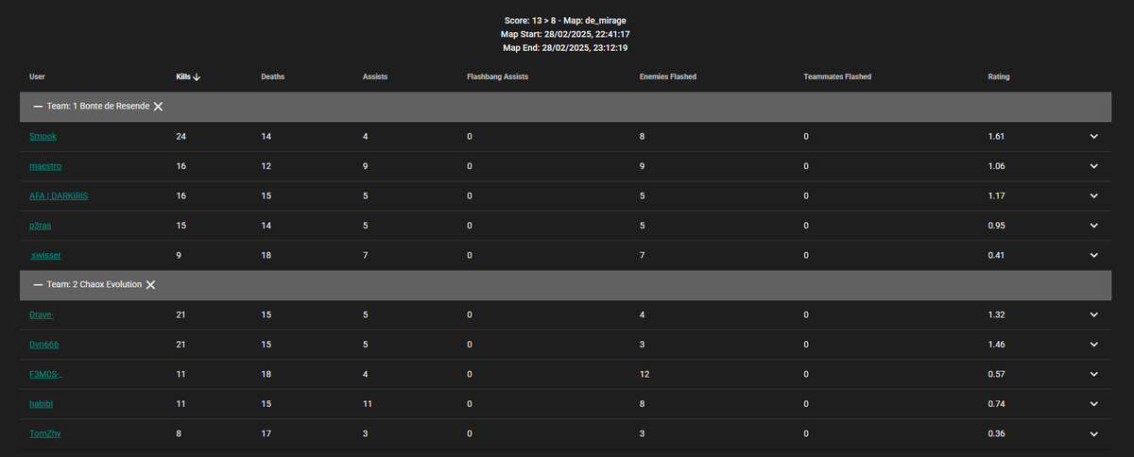Viewport: 1134px width, 457px height.
Task: Click maestro's assists value 9
Action: pyautogui.click(x=366, y=166)
